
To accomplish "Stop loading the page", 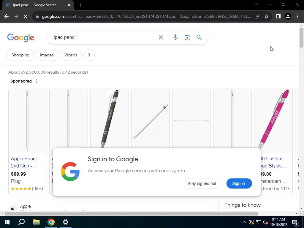I will [x=26, y=17].
